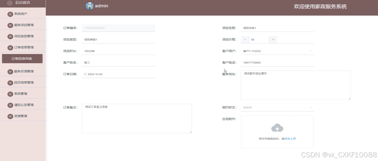Viewport: 378px width, 161px height.
Task: Click the 项目名称 input field
Action: point(277,28)
